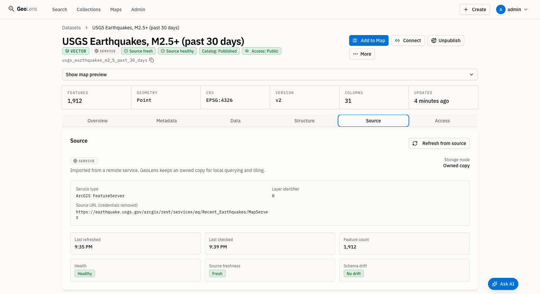Click the Add to Map button
This screenshot has width=540, height=294.
point(369,40)
